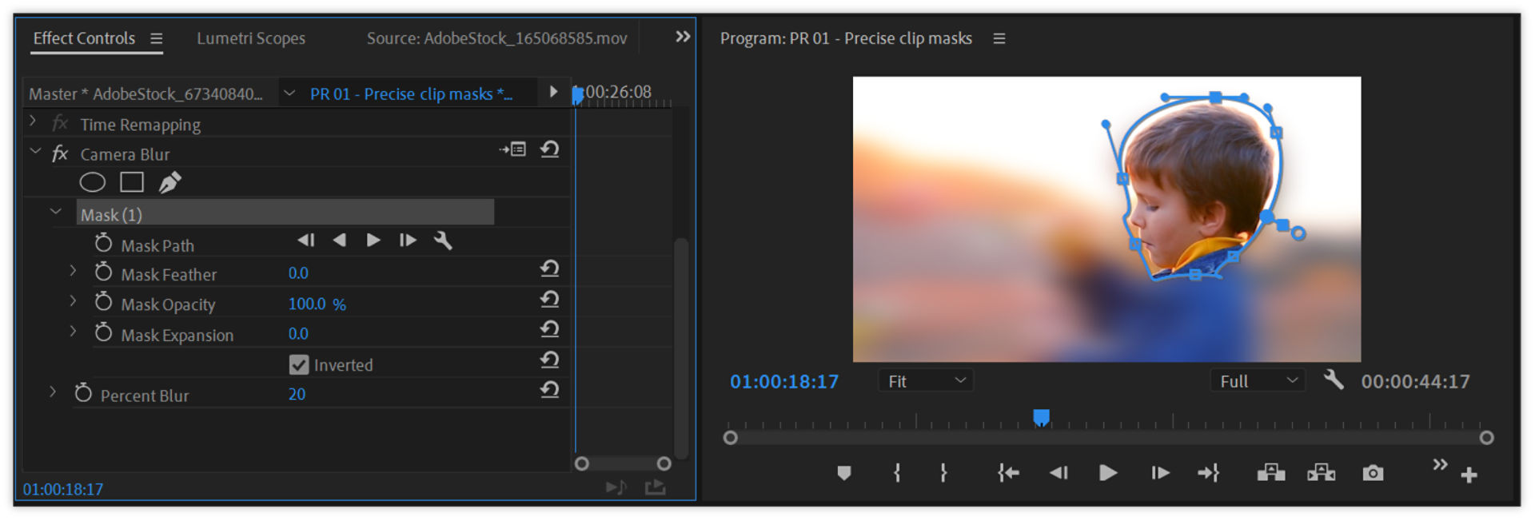Toggle animation stopwatch for Mask Feather
1535x521 pixels.
click(103, 272)
